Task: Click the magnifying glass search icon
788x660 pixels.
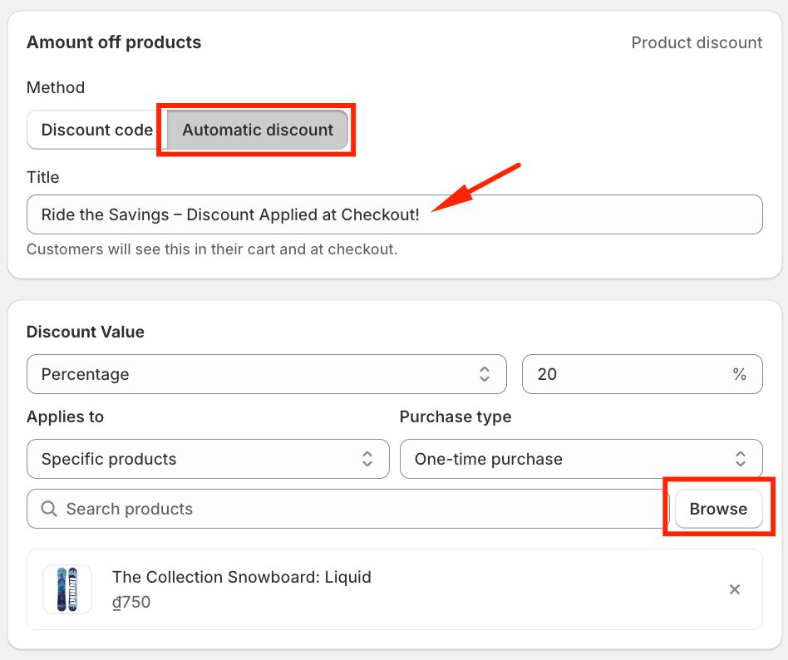Action: (49, 509)
